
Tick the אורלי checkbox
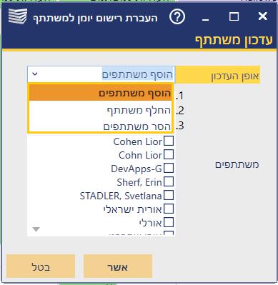[x=169, y=222]
